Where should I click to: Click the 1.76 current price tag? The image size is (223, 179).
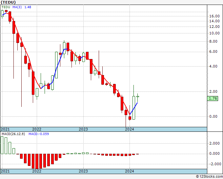213,98
